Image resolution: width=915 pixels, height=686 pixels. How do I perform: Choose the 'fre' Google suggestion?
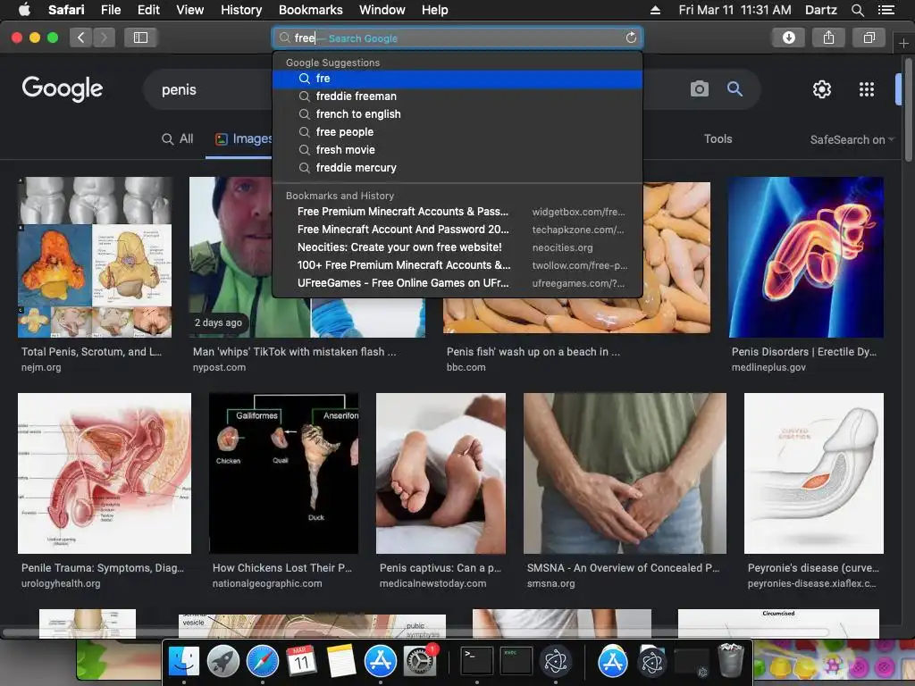(x=457, y=79)
